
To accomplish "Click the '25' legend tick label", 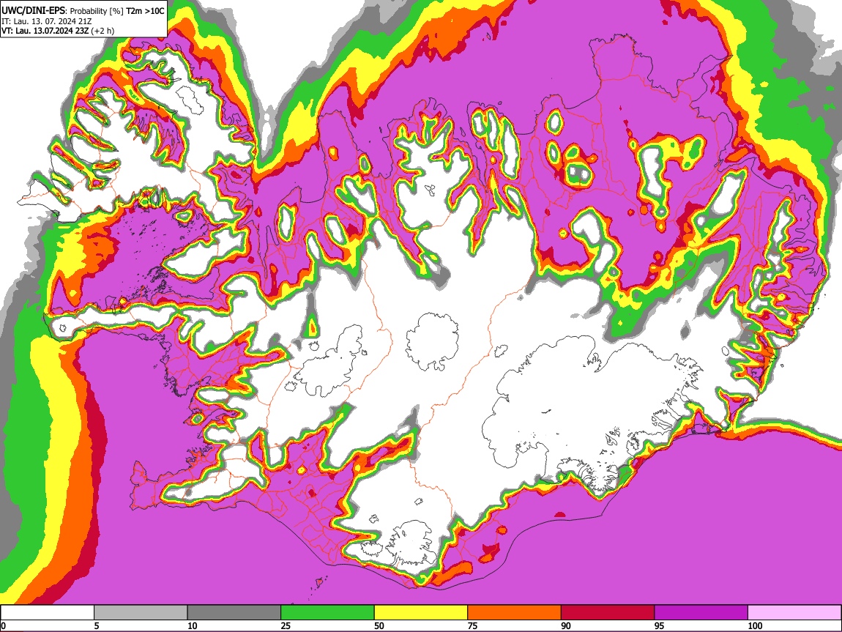I will [286, 625].
